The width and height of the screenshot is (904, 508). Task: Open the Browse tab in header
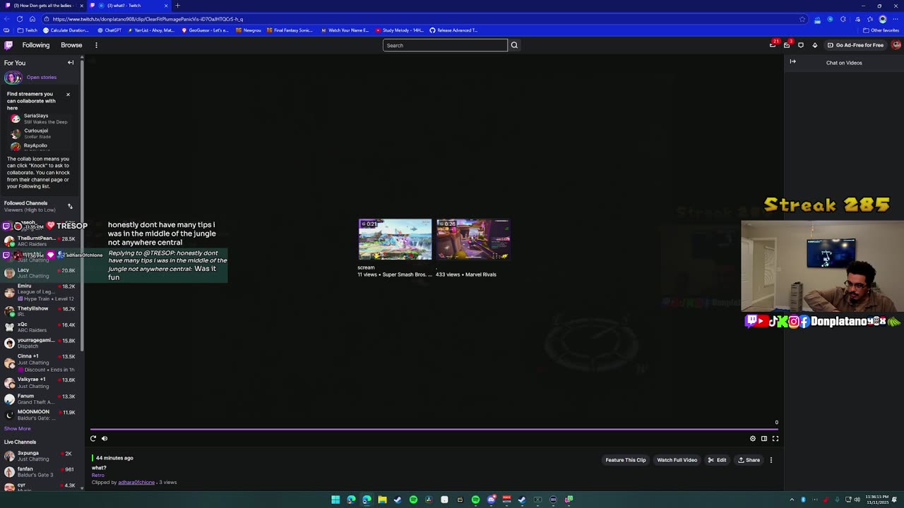click(71, 45)
